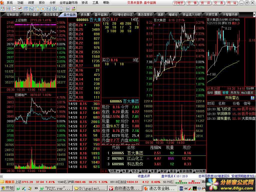Switch to the 定制版面 tab
Screen dimensions: 256x192
tap(12, 15)
